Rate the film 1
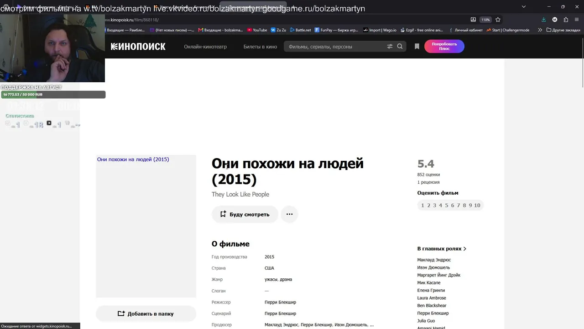The height and width of the screenshot is (329, 584). 422,206
